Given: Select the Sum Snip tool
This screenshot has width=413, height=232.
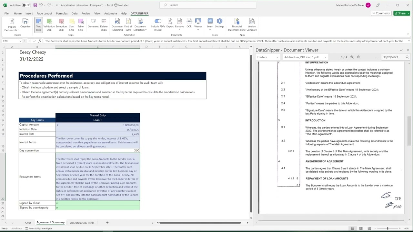Looking at the screenshot, I should click(x=72, y=25).
